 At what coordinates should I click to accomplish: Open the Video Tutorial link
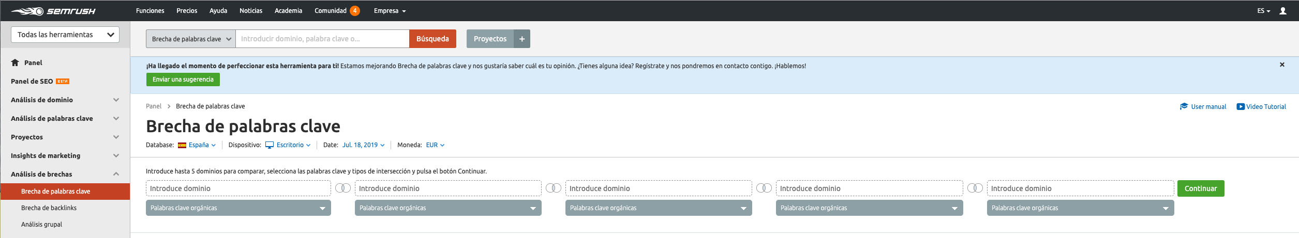[x=1266, y=107]
